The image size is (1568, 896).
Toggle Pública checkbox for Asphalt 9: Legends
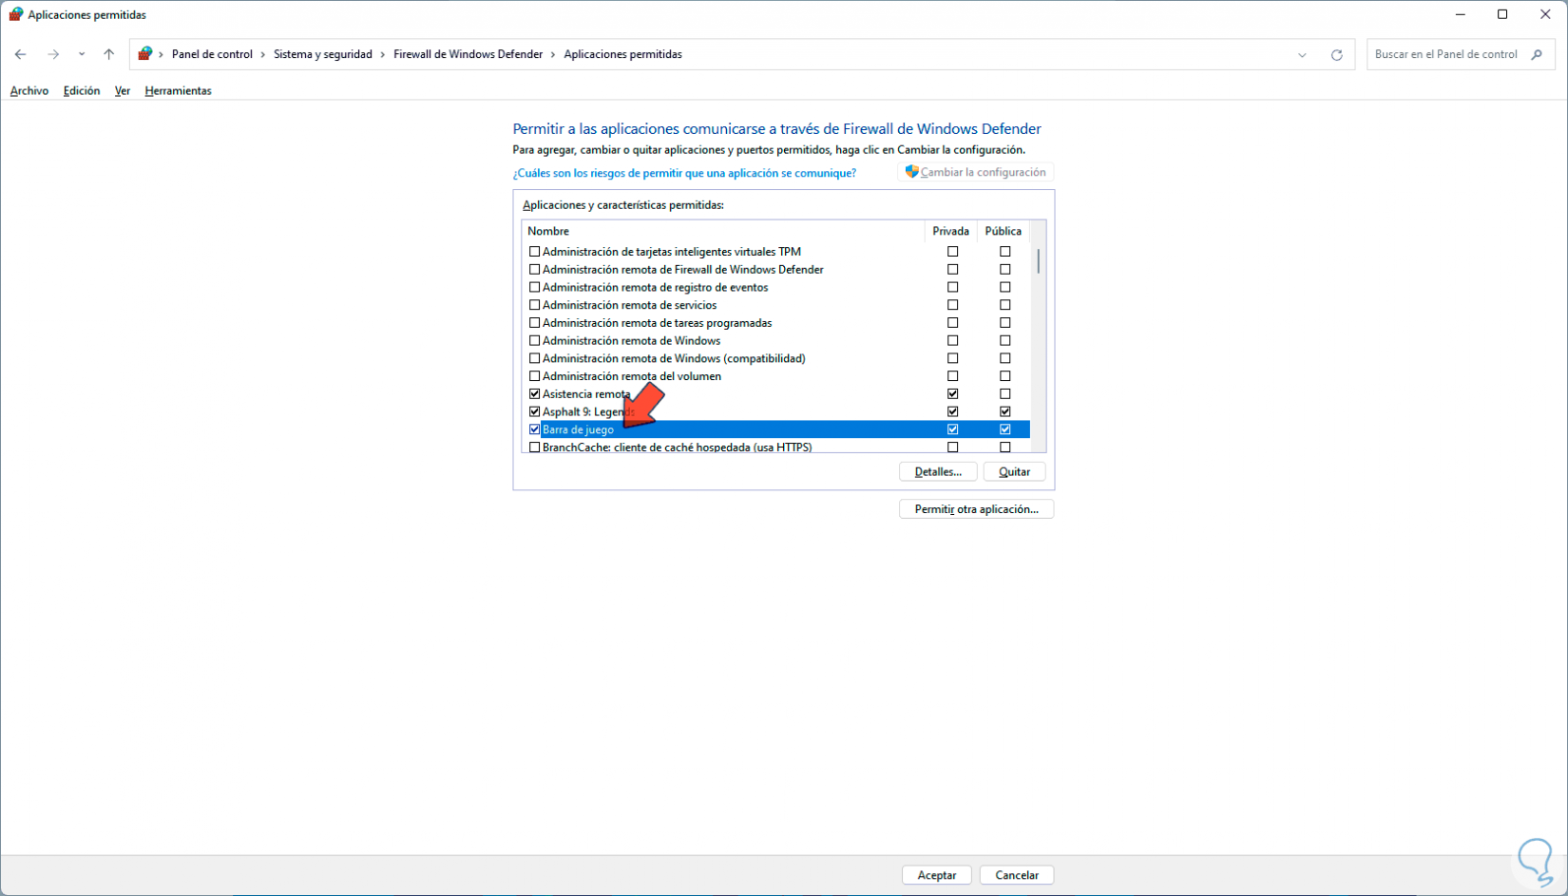pyautogui.click(x=1004, y=411)
